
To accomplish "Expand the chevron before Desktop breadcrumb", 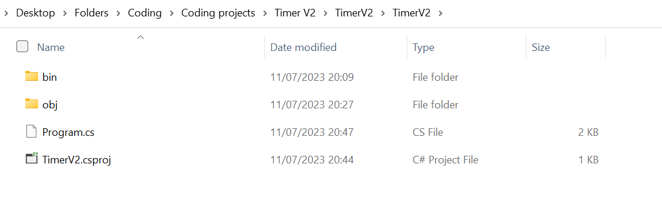I will pyautogui.click(x=6, y=13).
